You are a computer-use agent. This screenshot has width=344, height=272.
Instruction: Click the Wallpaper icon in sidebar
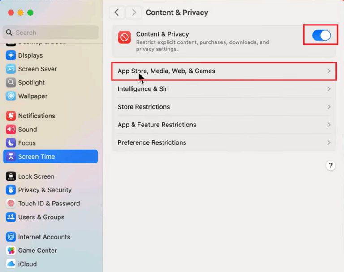(11, 96)
